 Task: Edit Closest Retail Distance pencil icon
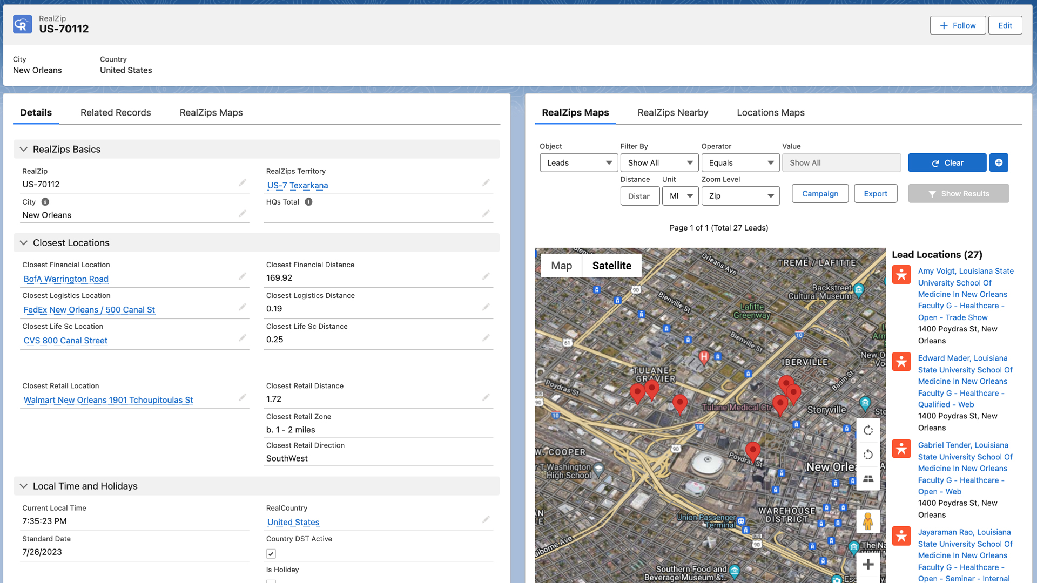[486, 397]
